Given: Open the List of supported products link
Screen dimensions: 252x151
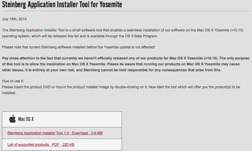Looking at the screenshot, I should [x=41, y=144].
